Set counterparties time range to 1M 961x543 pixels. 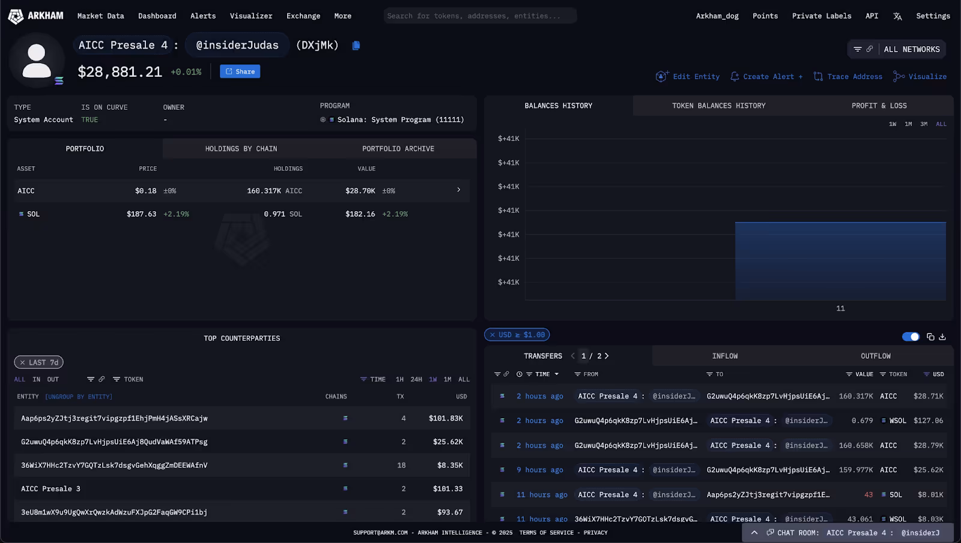[447, 379]
